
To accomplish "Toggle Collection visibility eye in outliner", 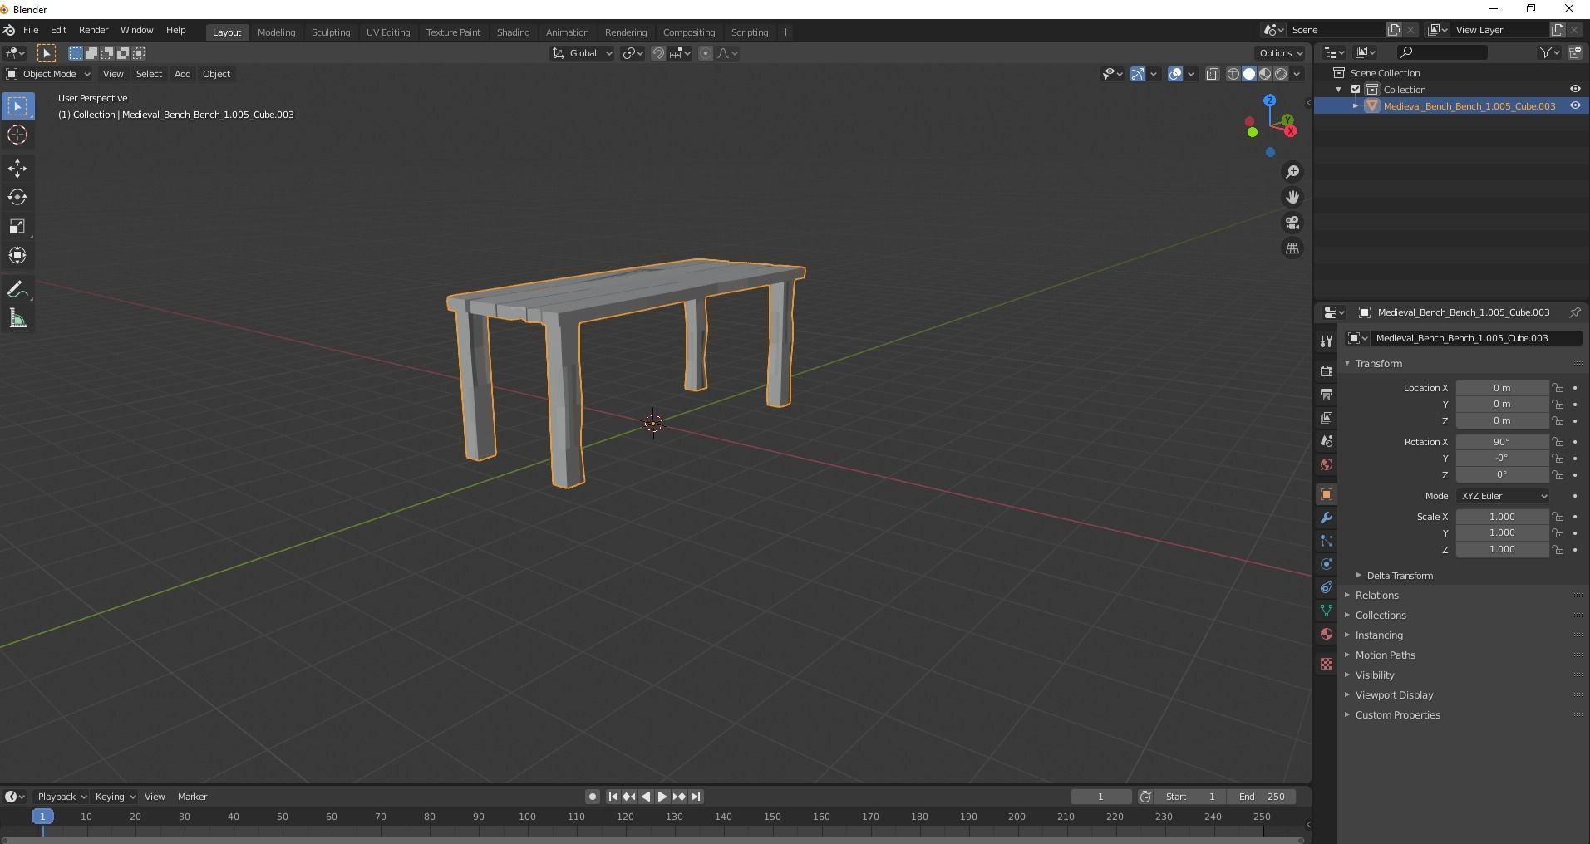I will coord(1575,89).
